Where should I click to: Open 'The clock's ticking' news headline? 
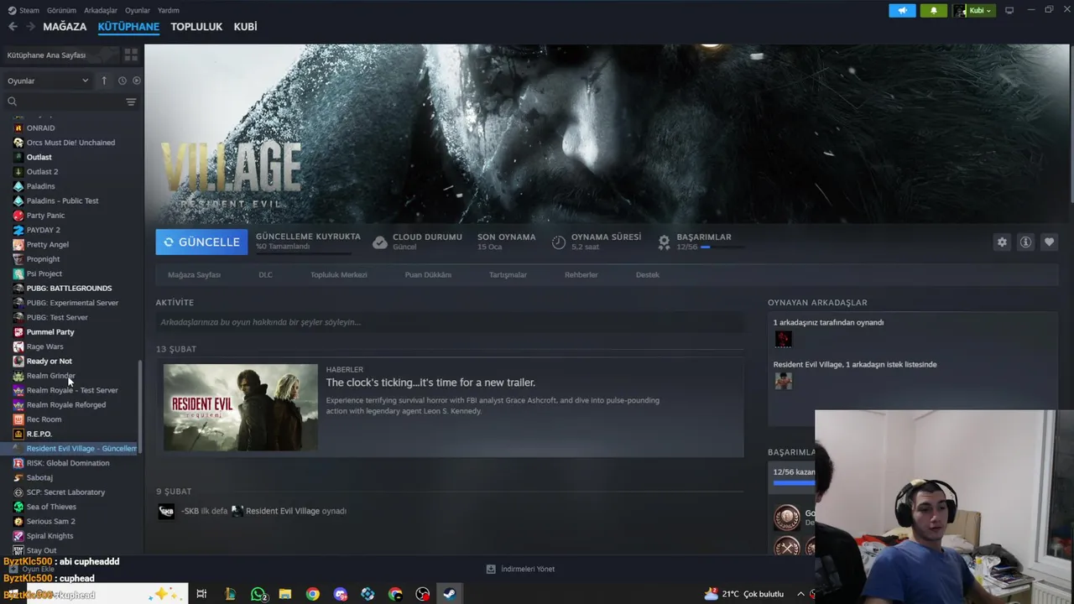(430, 383)
